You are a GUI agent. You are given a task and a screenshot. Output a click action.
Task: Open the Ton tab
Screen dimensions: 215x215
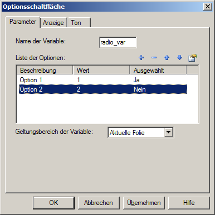tap(79, 23)
